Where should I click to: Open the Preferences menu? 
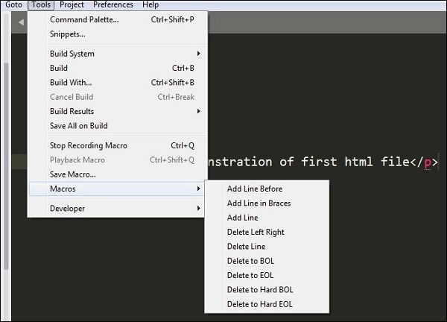coord(113,4)
